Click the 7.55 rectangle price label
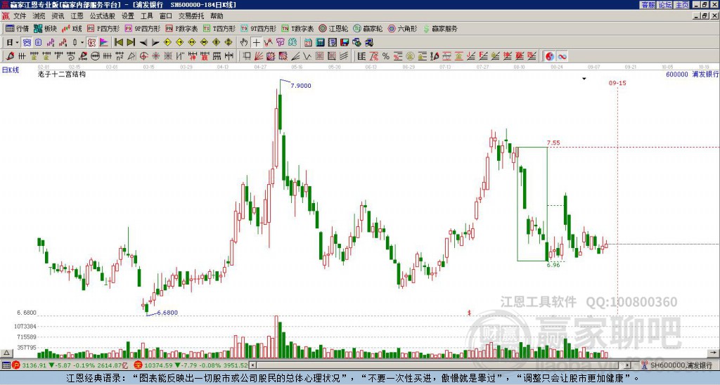The image size is (720, 385). [553, 143]
